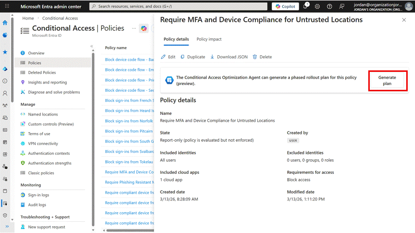Viewport: 415px width, 233px height.
Task: Open the app launcher waffle icon
Action: pos(7,6)
